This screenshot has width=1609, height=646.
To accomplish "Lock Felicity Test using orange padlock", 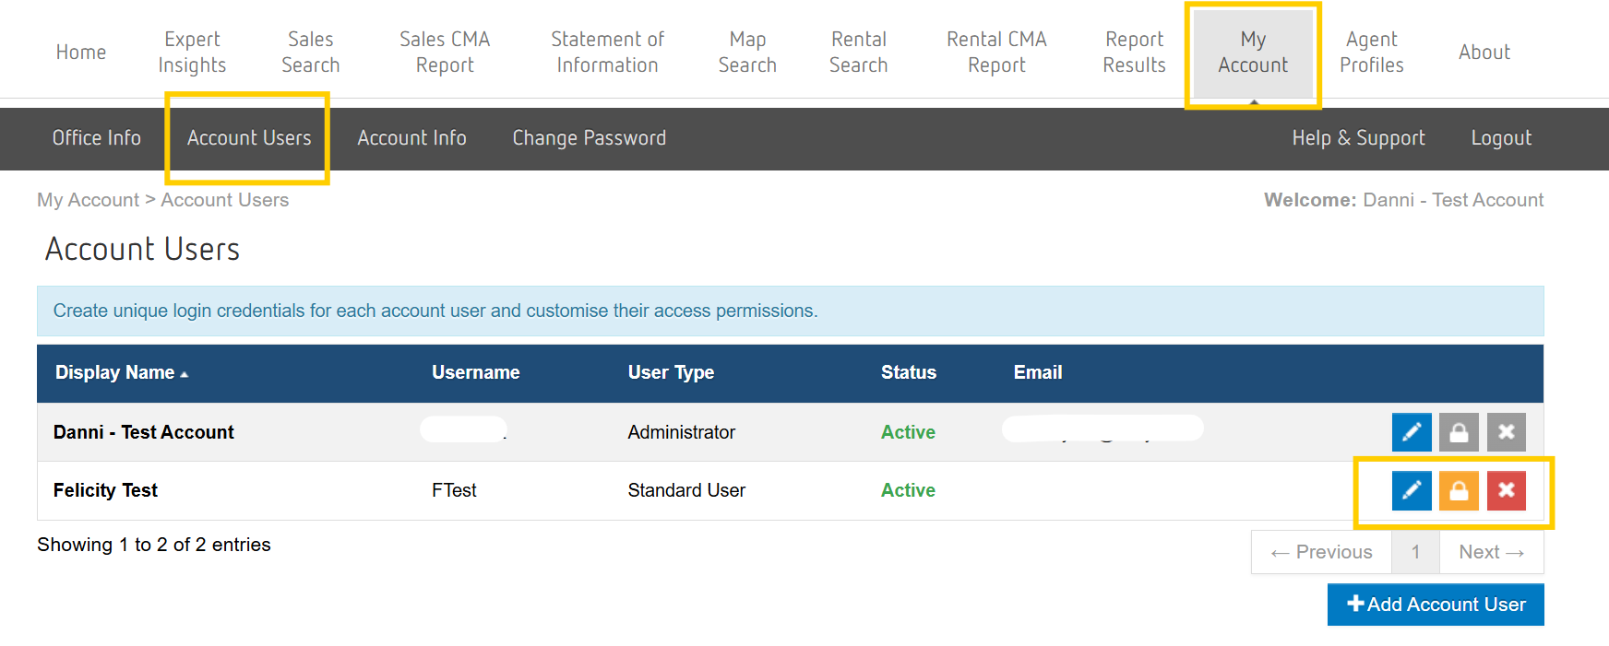I will click(1459, 490).
